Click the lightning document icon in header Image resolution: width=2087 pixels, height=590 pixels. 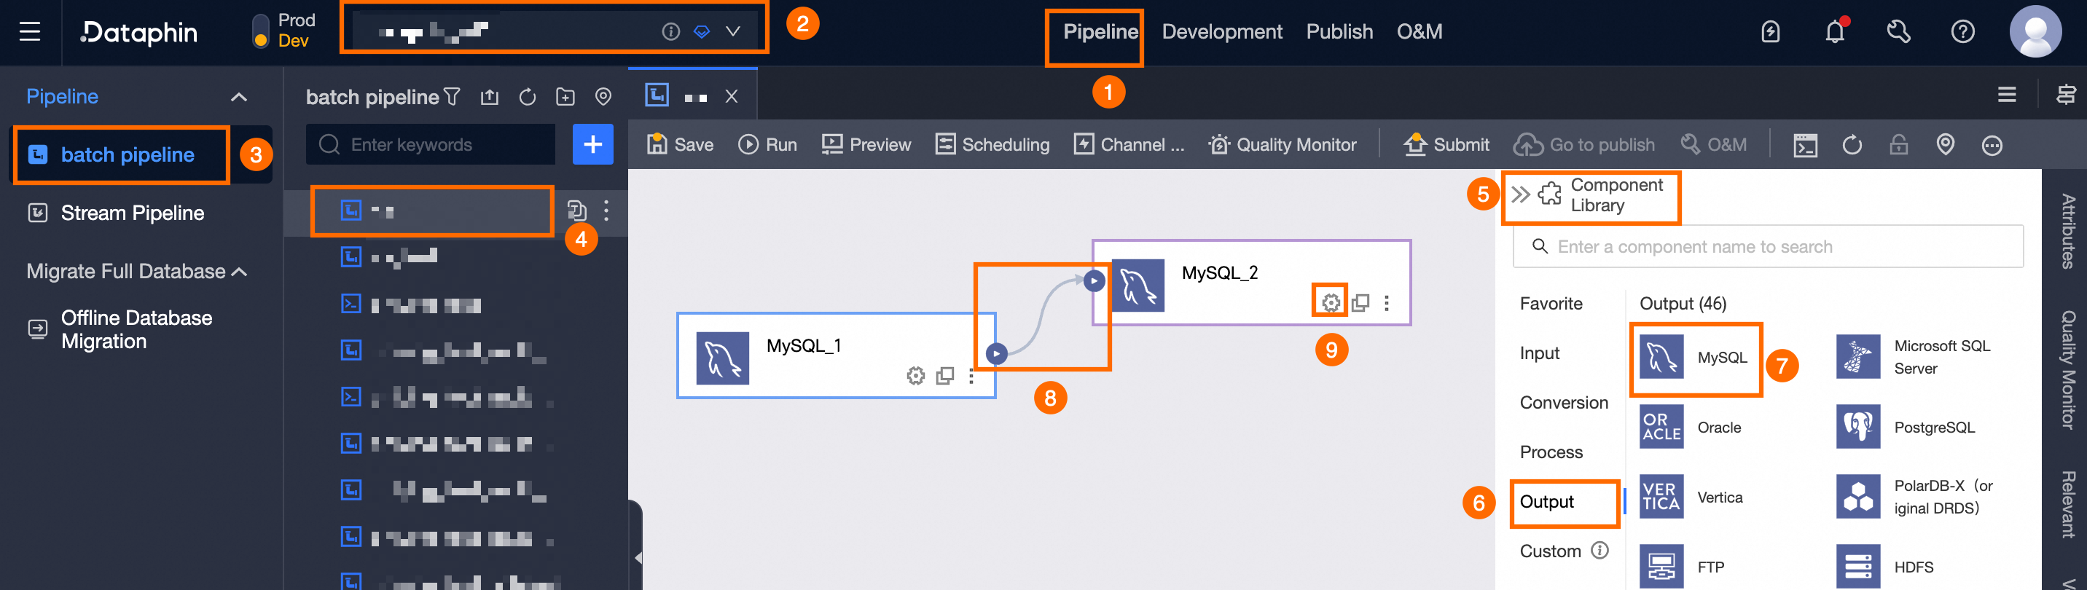pos(1770,31)
